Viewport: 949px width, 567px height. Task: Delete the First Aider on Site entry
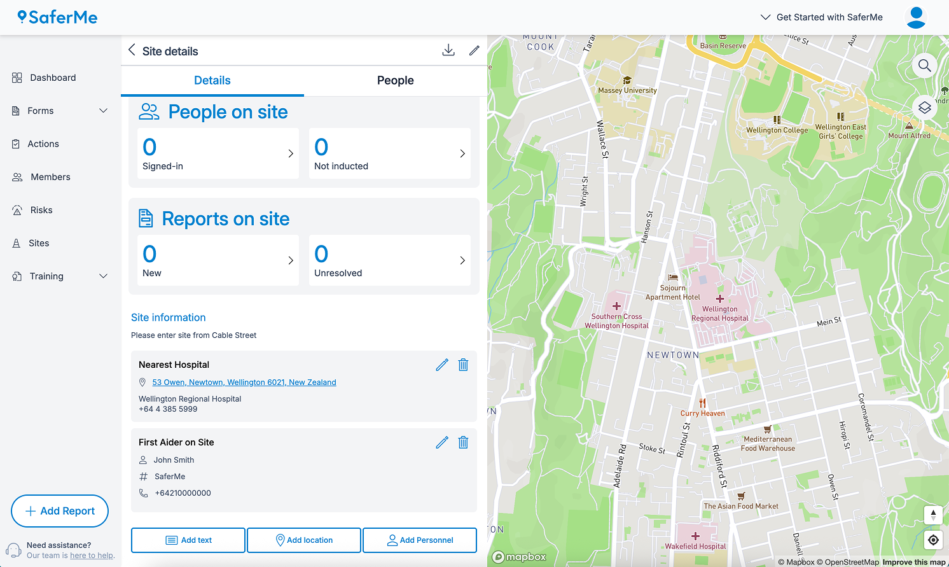[x=463, y=442]
